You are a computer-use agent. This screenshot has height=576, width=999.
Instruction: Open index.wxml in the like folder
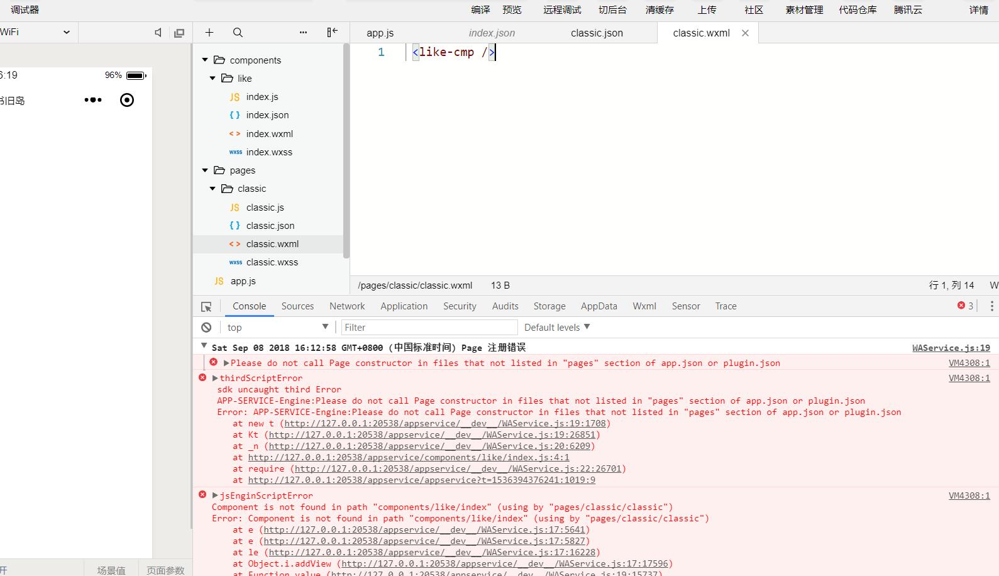(269, 134)
